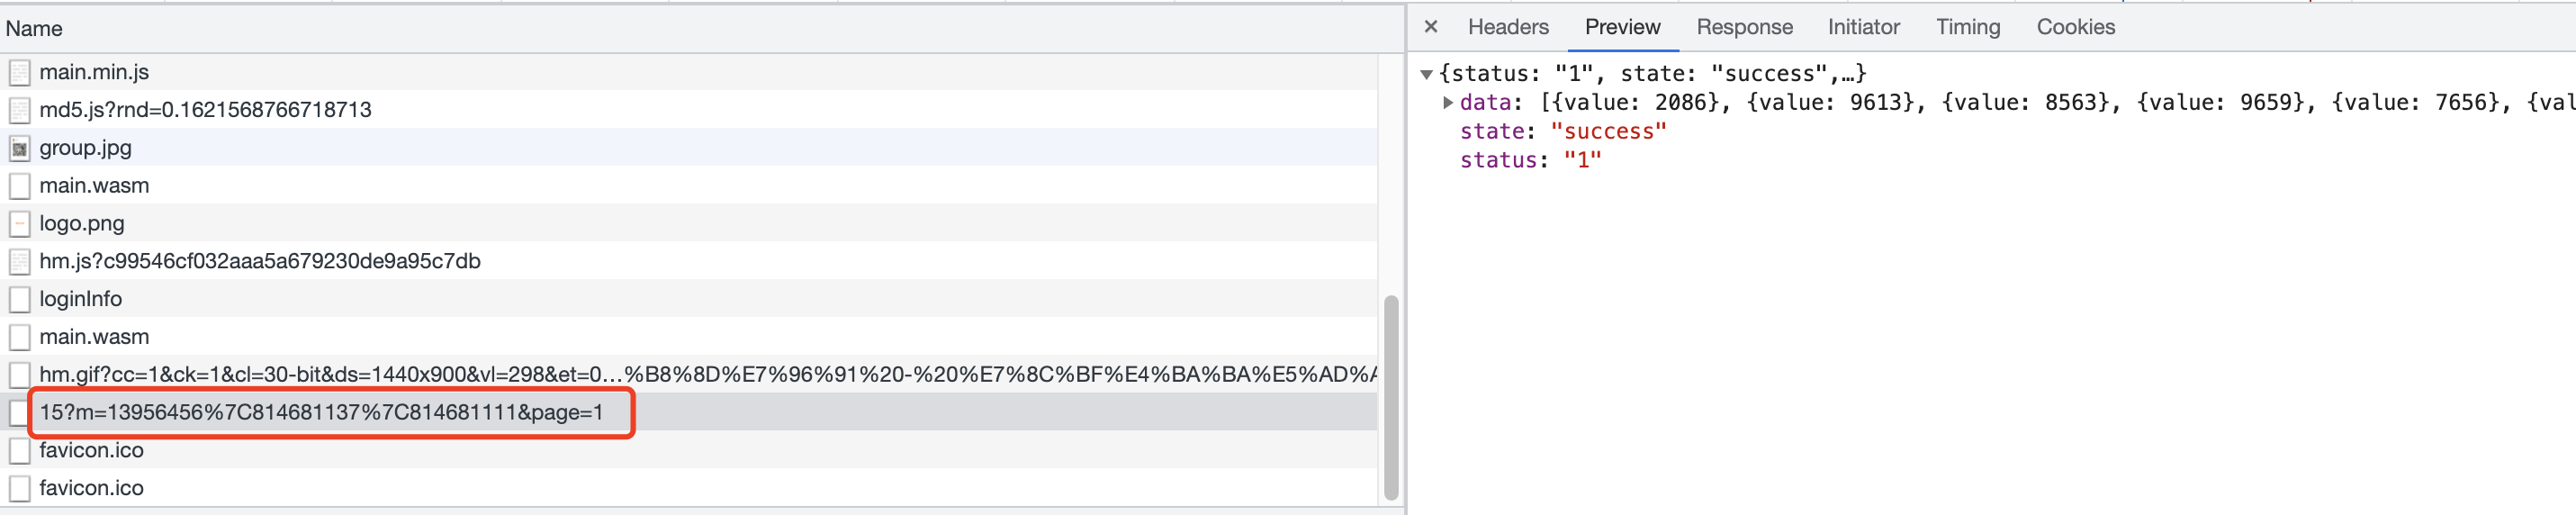The image size is (2576, 515).
Task: Select the main.min.js request
Action: tap(688, 72)
